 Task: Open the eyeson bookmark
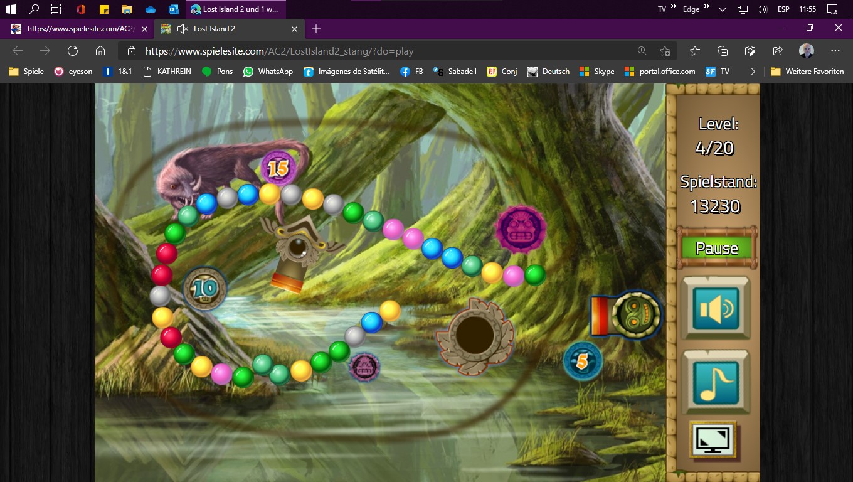(73, 72)
